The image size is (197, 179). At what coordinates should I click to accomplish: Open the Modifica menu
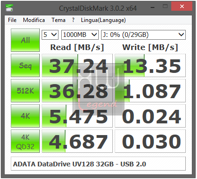34,20
